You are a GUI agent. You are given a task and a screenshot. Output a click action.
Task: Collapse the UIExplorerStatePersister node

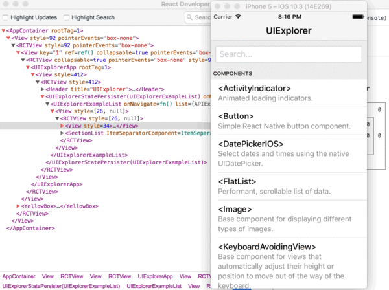(43, 96)
